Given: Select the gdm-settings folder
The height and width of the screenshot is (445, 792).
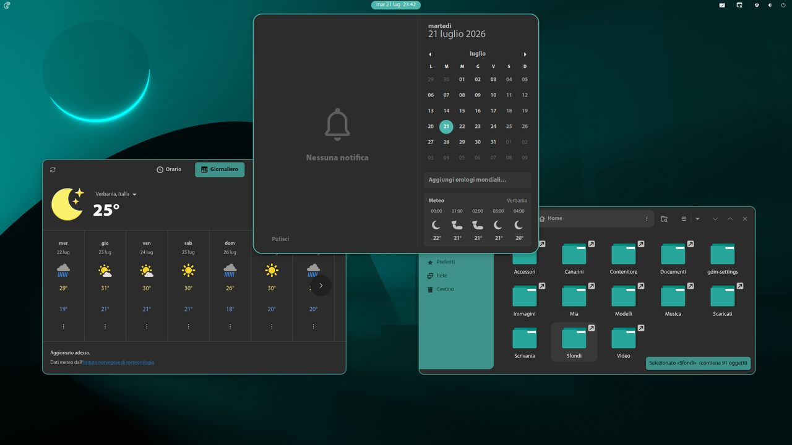Looking at the screenshot, I should point(723,258).
